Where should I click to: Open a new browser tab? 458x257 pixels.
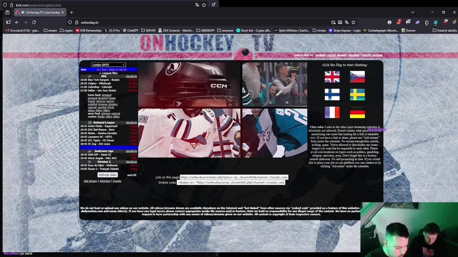click(72, 12)
